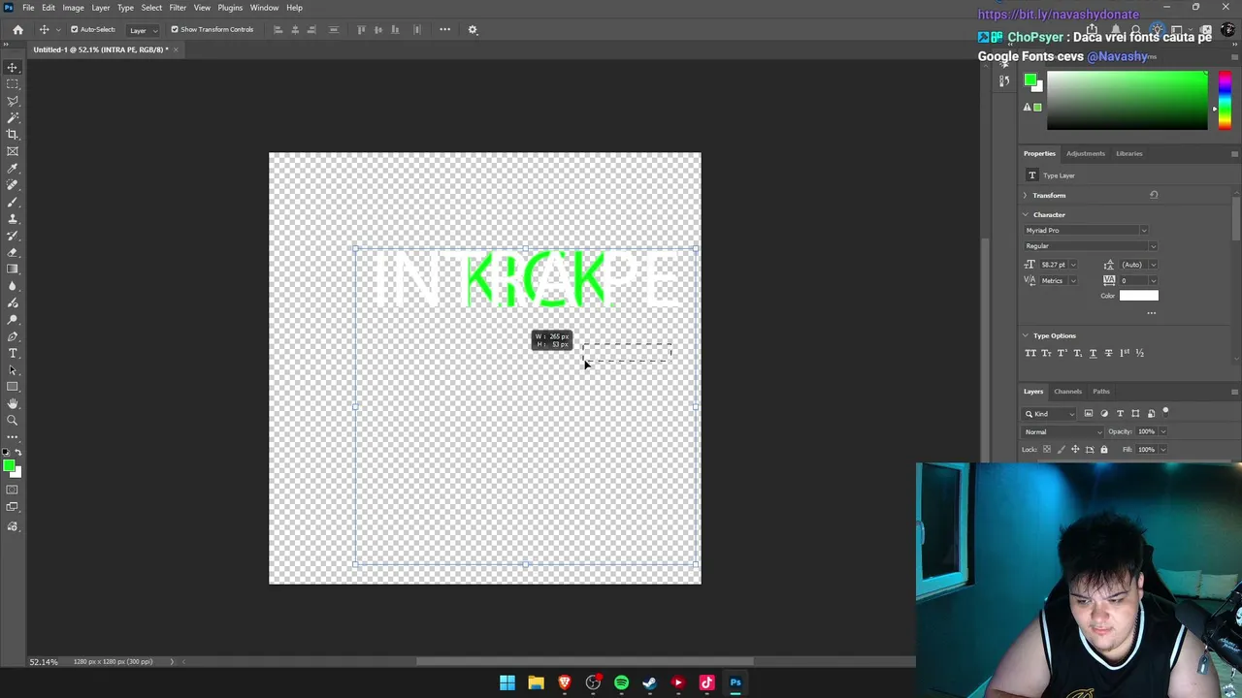
Task: Collapse the Character section
Action: tap(1025, 215)
